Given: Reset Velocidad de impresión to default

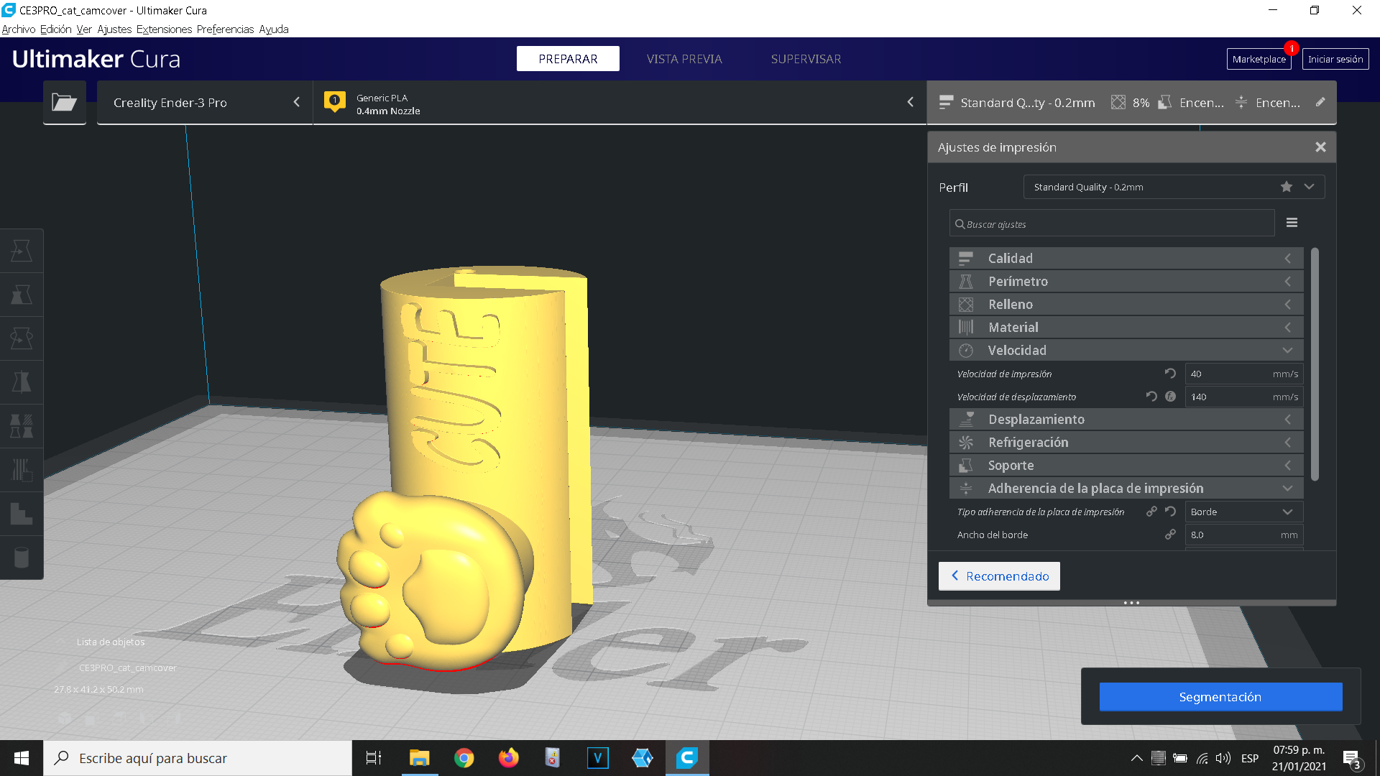Looking at the screenshot, I should coord(1170,374).
